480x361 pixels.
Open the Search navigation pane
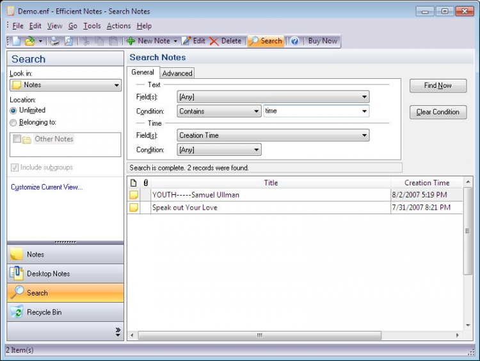pyautogui.click(x=65, y=293)
